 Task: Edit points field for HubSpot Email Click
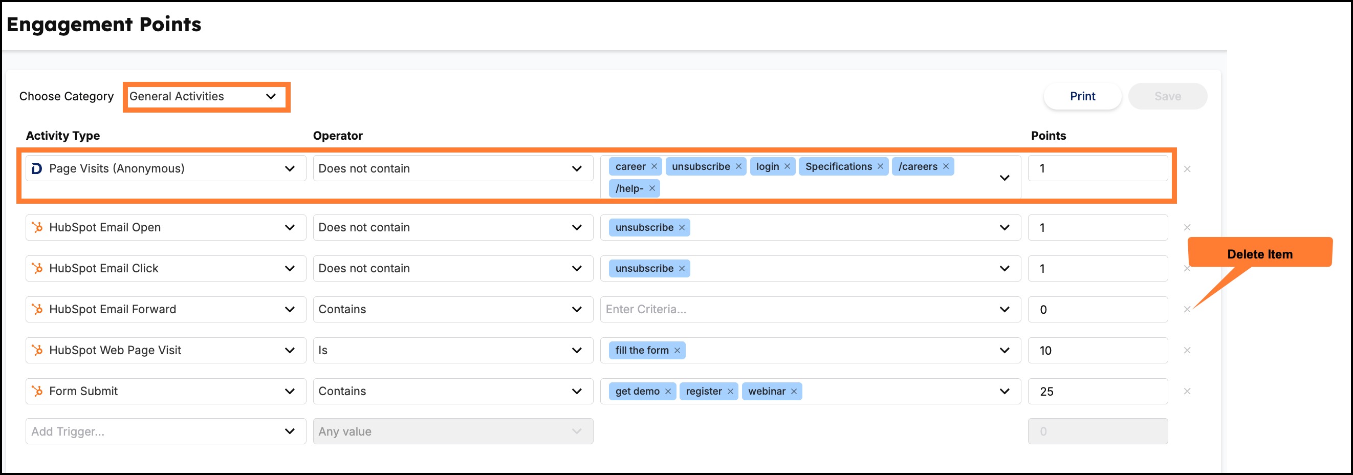point(1098,269)
